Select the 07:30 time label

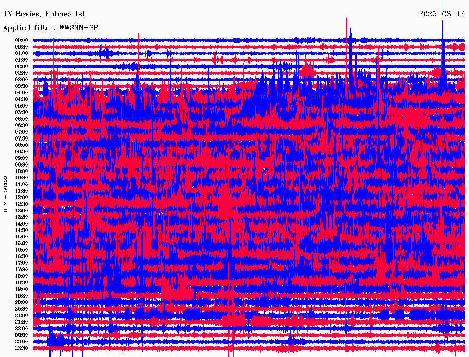21,139
